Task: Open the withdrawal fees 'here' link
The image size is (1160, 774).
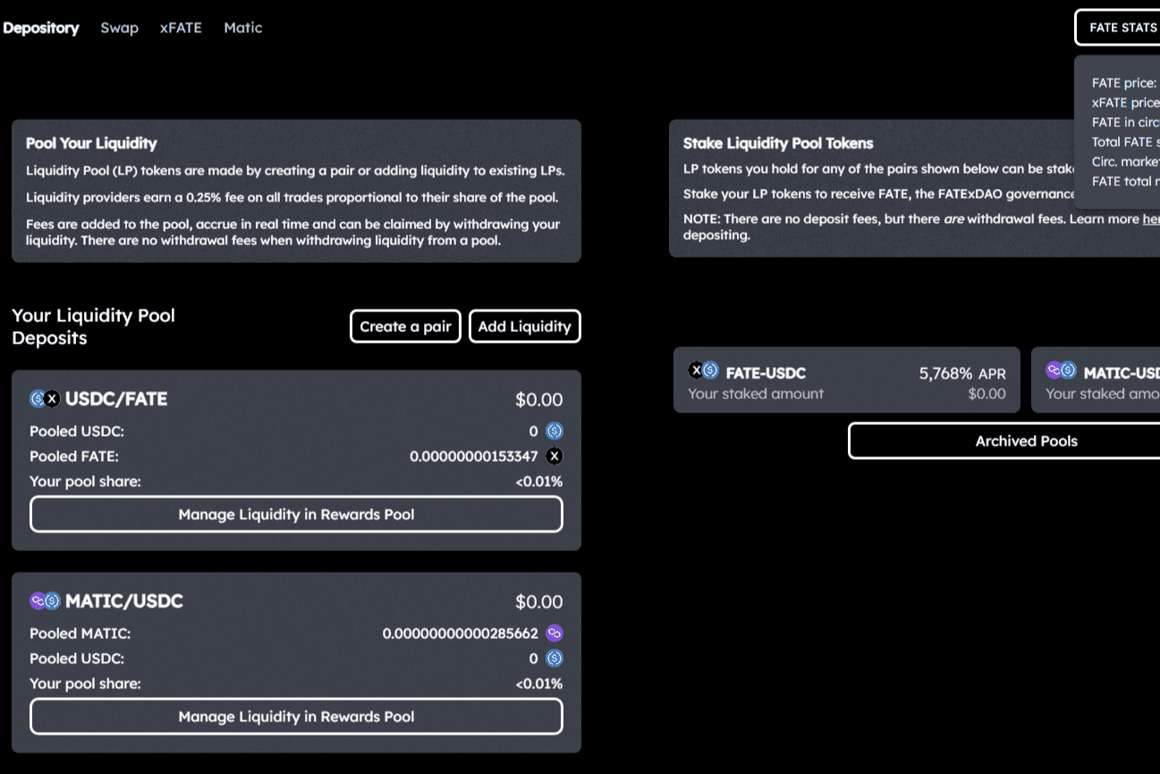Action: point(1152,217)
